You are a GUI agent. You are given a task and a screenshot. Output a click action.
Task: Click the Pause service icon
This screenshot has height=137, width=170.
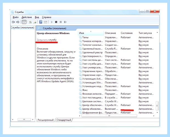pos(61,22)
